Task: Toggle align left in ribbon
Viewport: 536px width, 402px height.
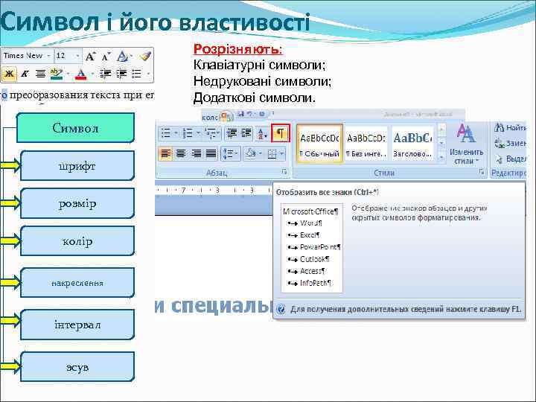Action: click(166, 153)
